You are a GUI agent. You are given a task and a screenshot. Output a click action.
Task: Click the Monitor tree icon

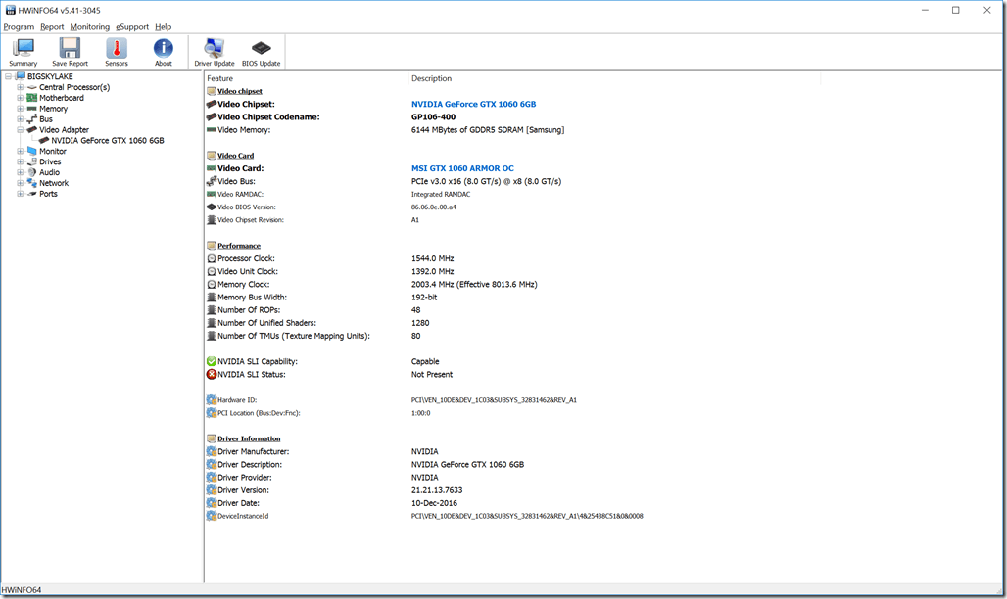[32, 151]
